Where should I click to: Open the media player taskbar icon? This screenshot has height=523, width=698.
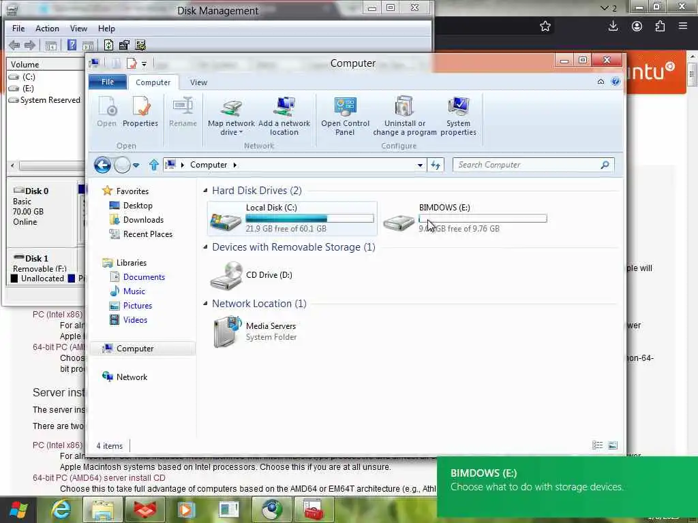(187, 510)
